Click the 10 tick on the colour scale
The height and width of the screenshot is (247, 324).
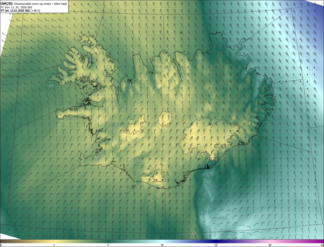162,245
